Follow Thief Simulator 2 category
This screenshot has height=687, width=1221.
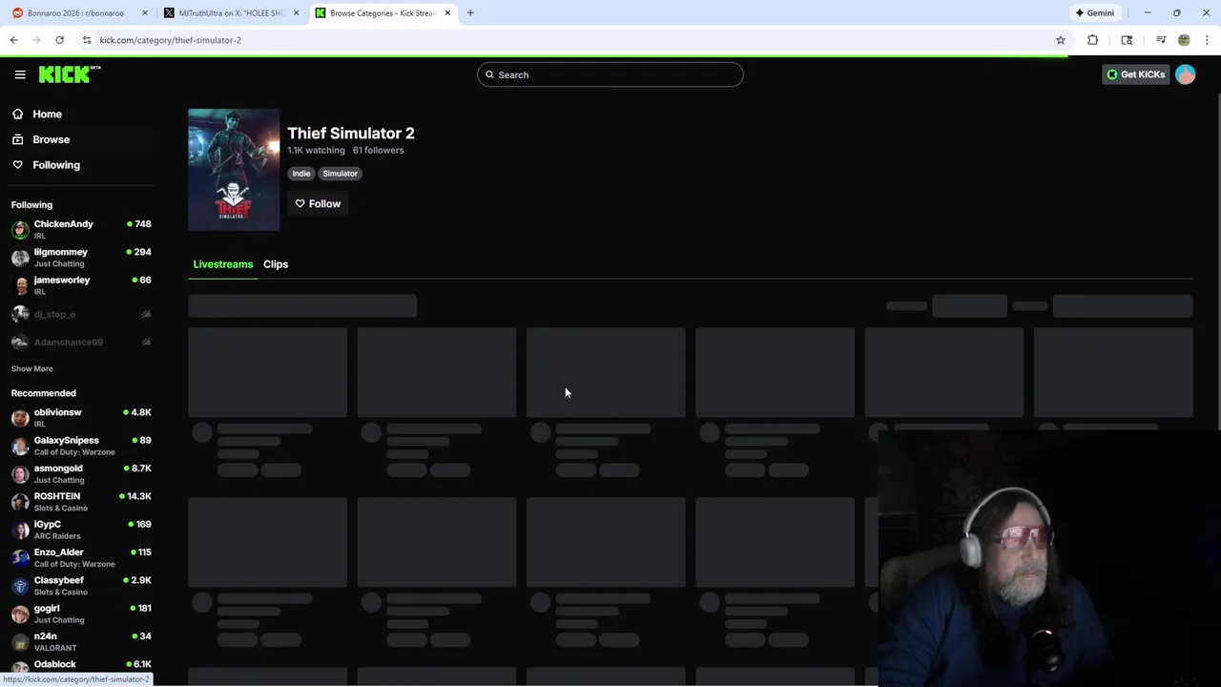click(318, 203)
